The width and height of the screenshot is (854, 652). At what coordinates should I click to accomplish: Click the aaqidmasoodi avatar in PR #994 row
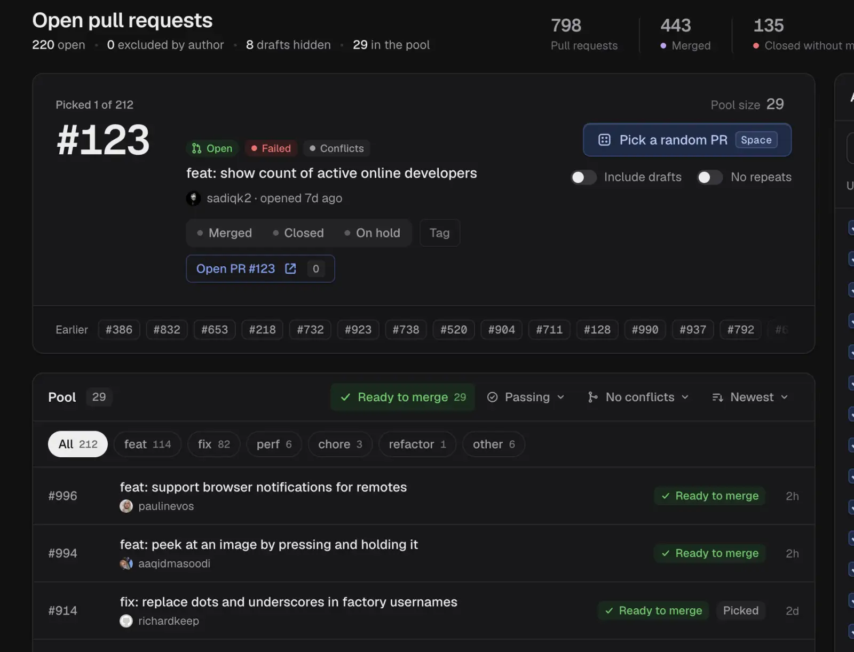pos(126,563)
